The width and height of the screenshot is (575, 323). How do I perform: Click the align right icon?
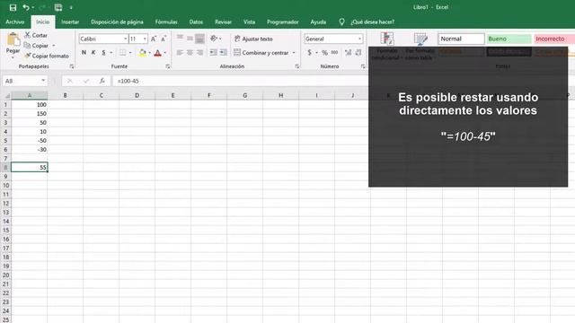199,53
